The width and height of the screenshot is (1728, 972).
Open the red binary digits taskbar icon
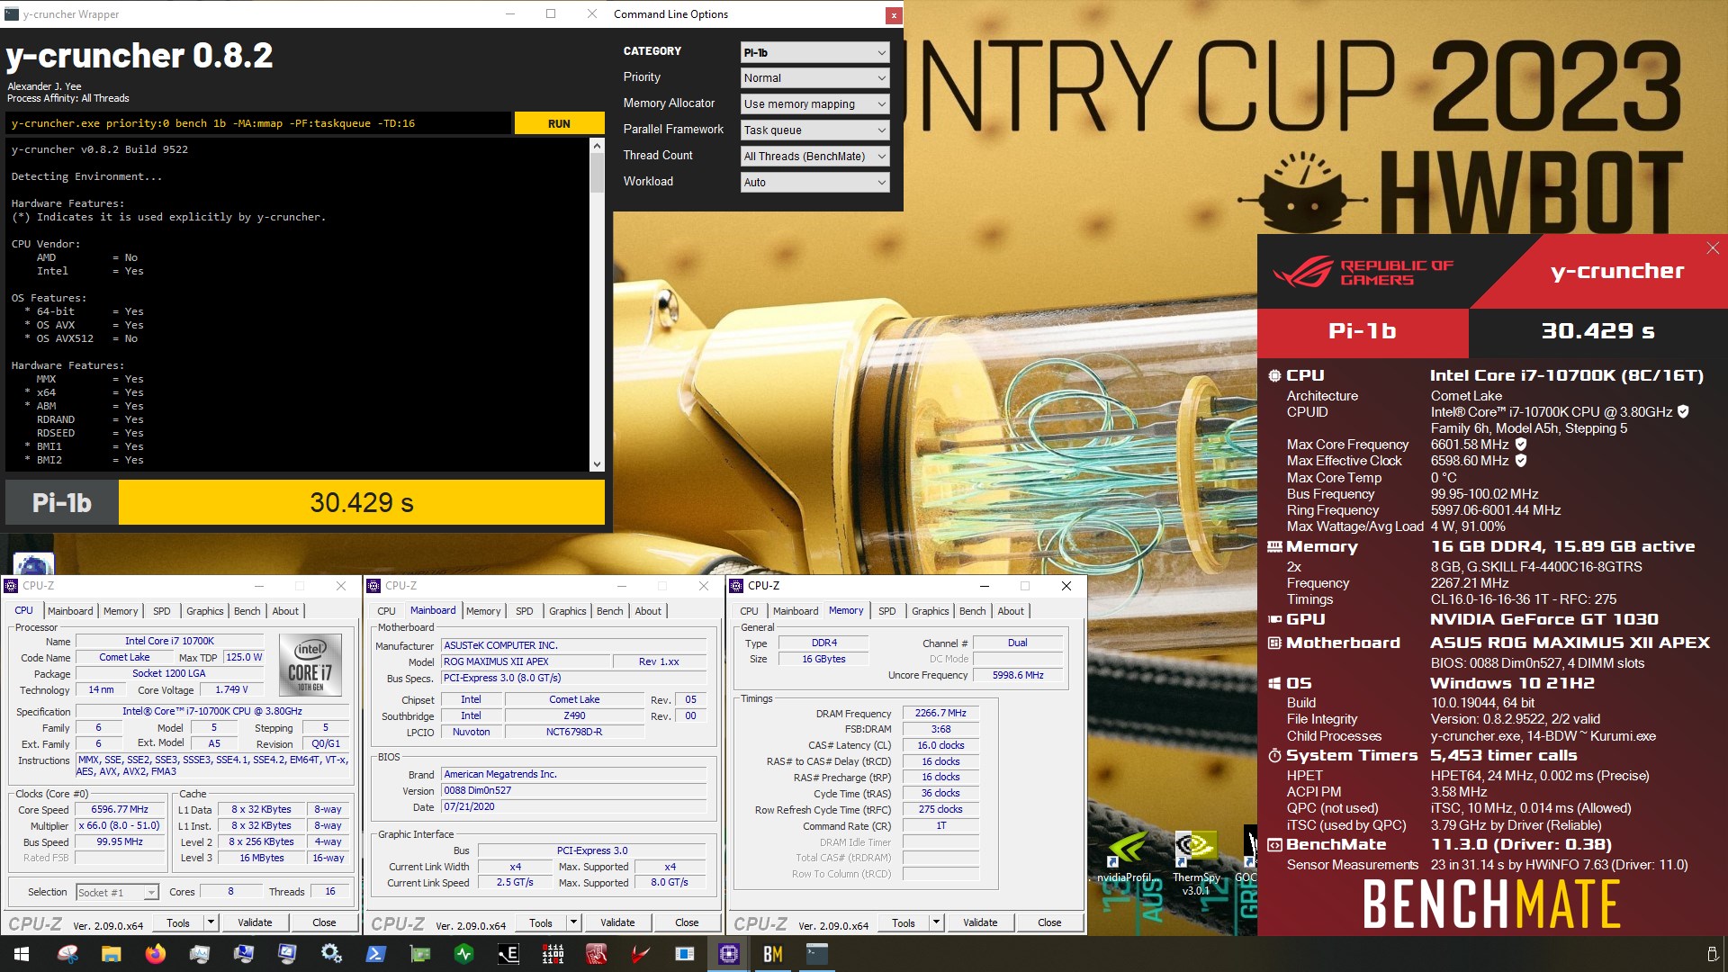tap(552, 954)
